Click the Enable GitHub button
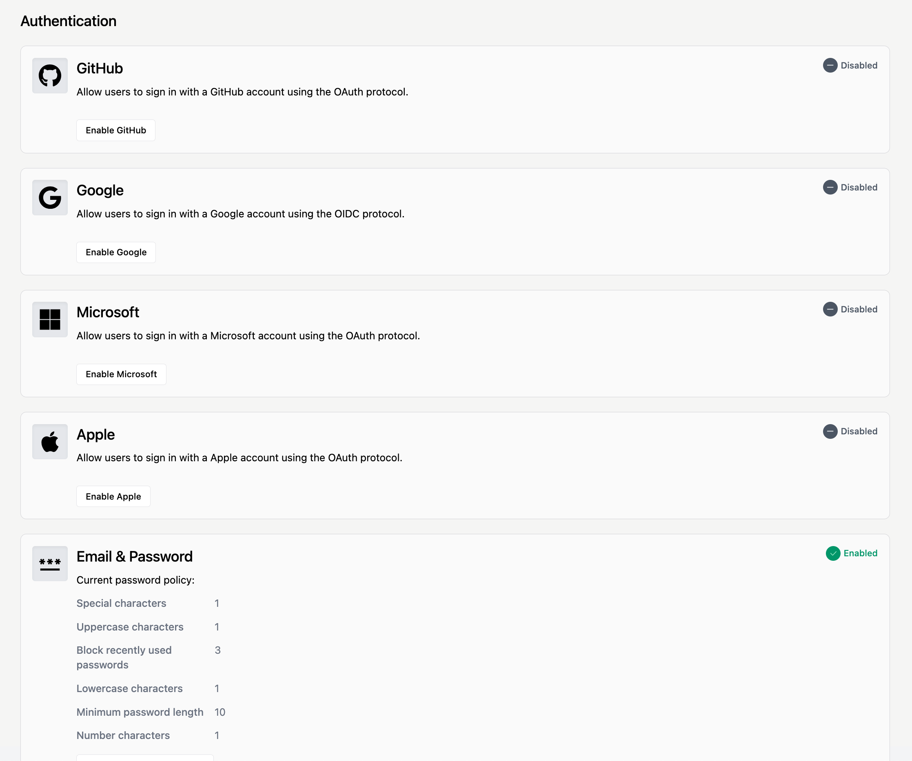Image resolution: width=912 pixels, height=761 pixels. 115,130
